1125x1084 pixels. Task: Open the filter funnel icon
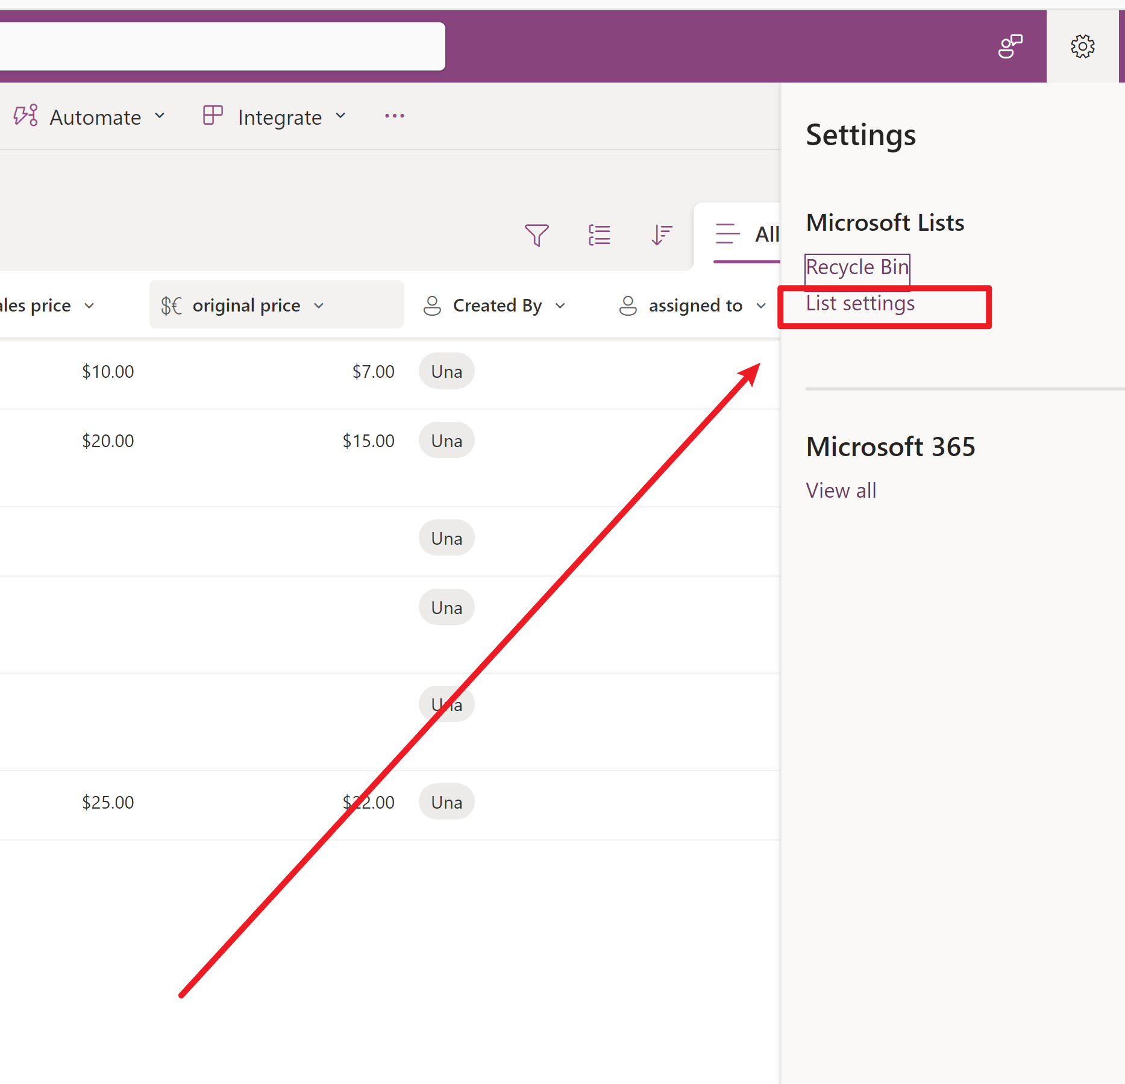tap(536, 235)
